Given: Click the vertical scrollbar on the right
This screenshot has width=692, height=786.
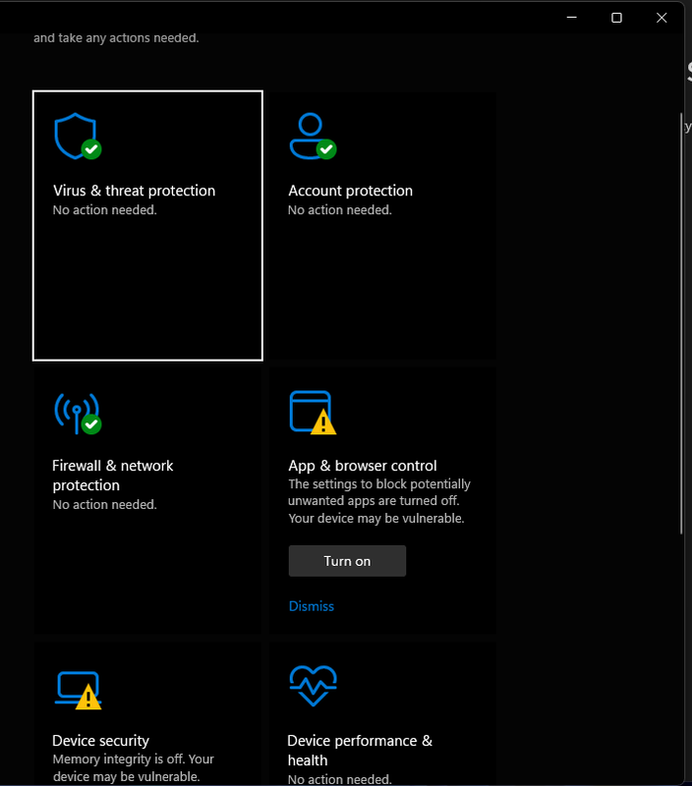Looking at the screenshot, I should pos(681,323).
